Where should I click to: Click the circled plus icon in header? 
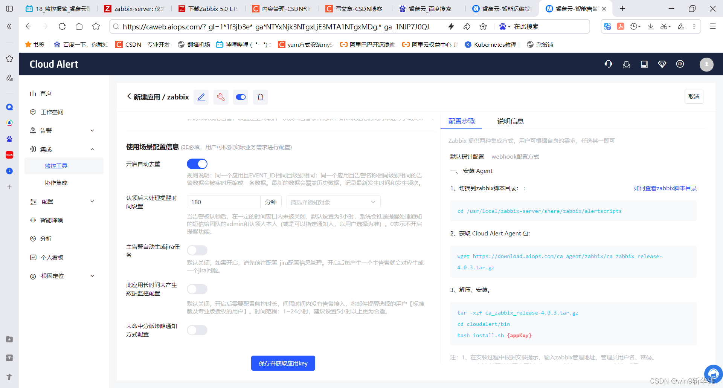pos(680,64)
